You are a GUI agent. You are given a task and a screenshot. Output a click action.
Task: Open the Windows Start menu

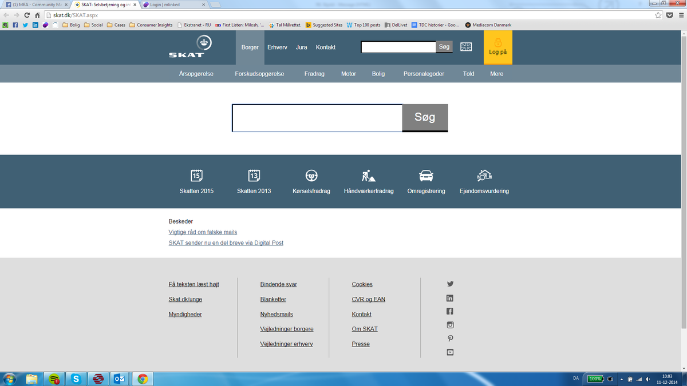click(10, 379)
